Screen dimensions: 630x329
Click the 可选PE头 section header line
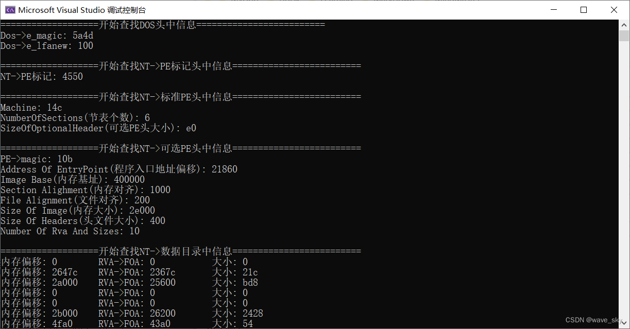click(181, 149)
